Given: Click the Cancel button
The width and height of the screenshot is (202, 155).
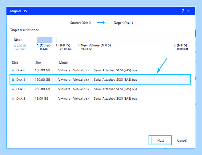Looking at the screenshot, I should [182, 140].
